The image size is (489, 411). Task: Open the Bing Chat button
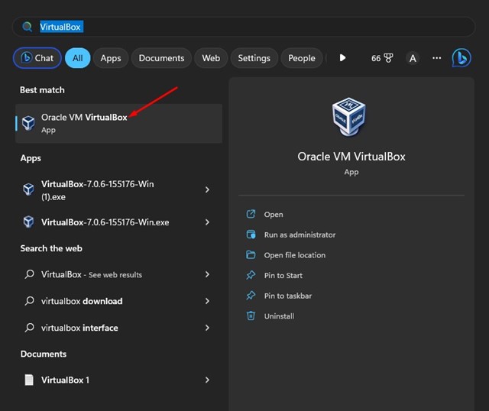click(36, 58)
